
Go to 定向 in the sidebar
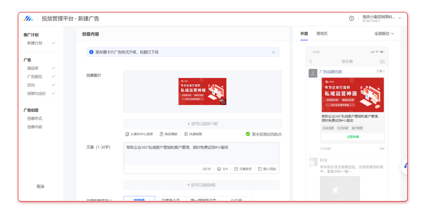(x=31, y=85)
